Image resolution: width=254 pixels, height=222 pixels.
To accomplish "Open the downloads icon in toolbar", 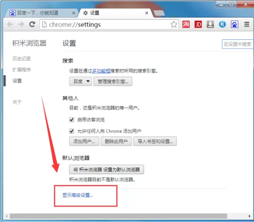I will (x=210, y=24).
